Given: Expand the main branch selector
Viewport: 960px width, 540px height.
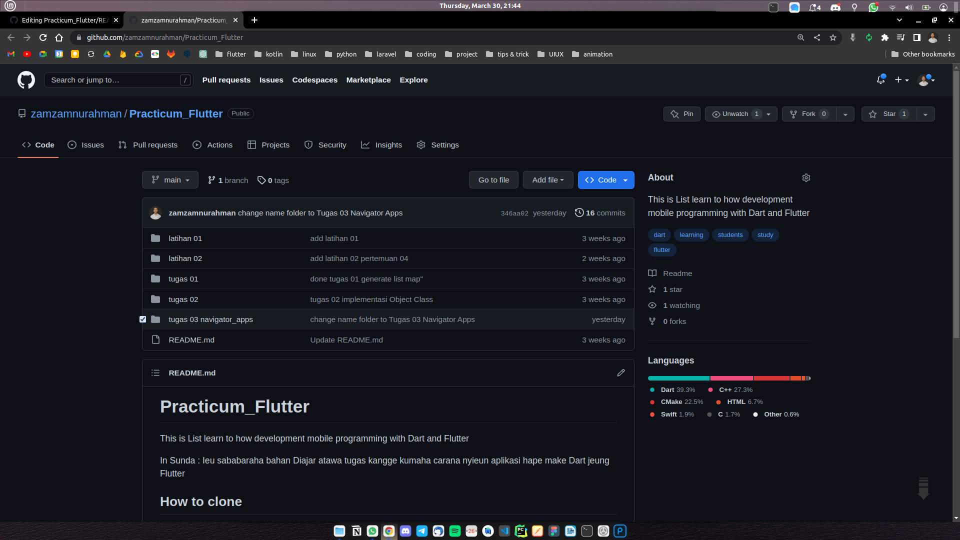Looking at the screenshot, I should 170,179.
